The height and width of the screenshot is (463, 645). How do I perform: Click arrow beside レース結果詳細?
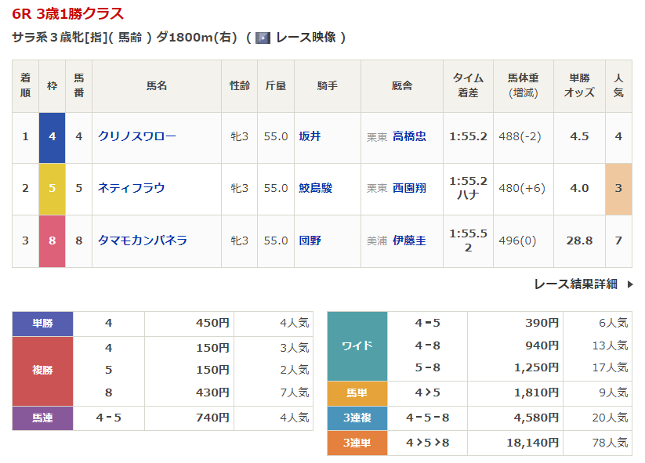(x=629, y=284)
